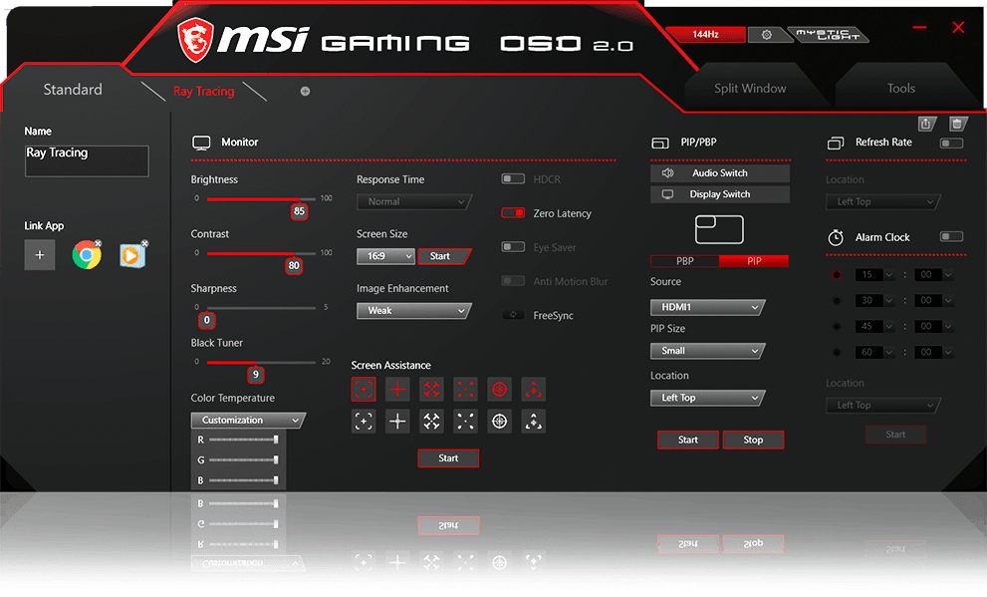
Task: Remove Chrome from linked apps
Action: coord(99,243)
